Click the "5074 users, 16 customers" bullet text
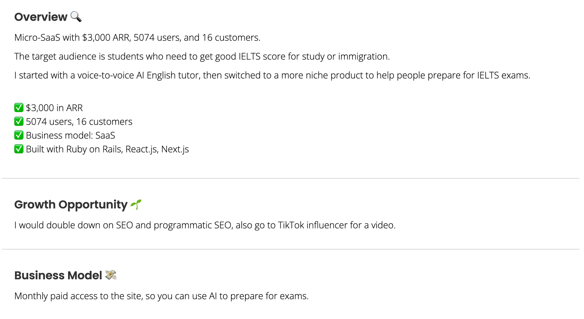584x319 pixels. point(79,122)
